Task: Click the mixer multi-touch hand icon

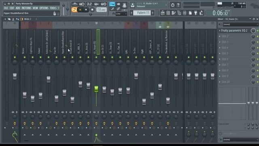Action: (9, 19)
